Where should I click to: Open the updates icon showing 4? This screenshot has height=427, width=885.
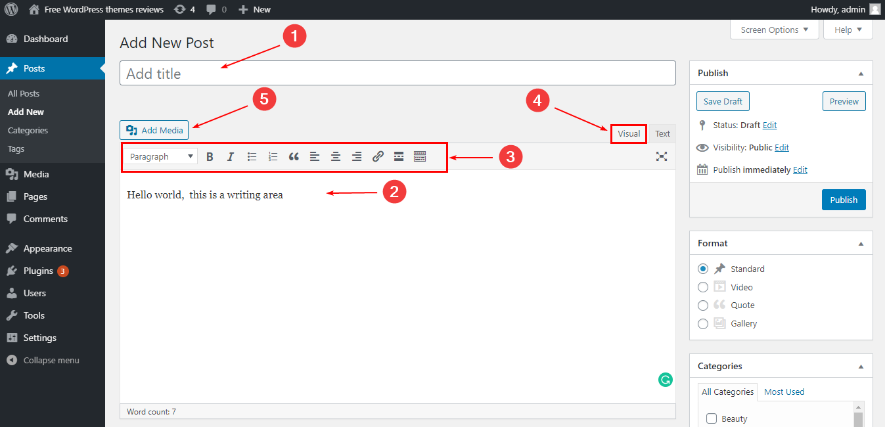click(x=185, y=9)
